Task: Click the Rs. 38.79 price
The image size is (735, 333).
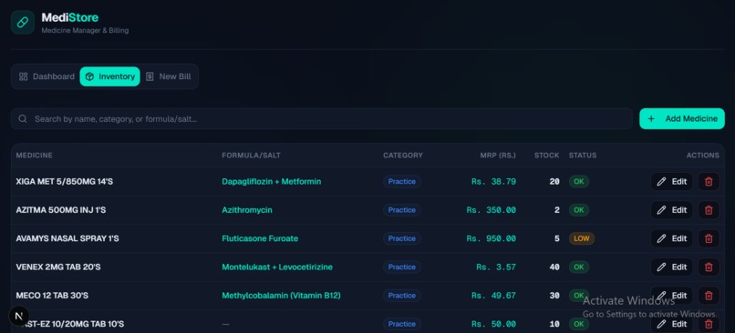Action: click(x=493, y=181)
